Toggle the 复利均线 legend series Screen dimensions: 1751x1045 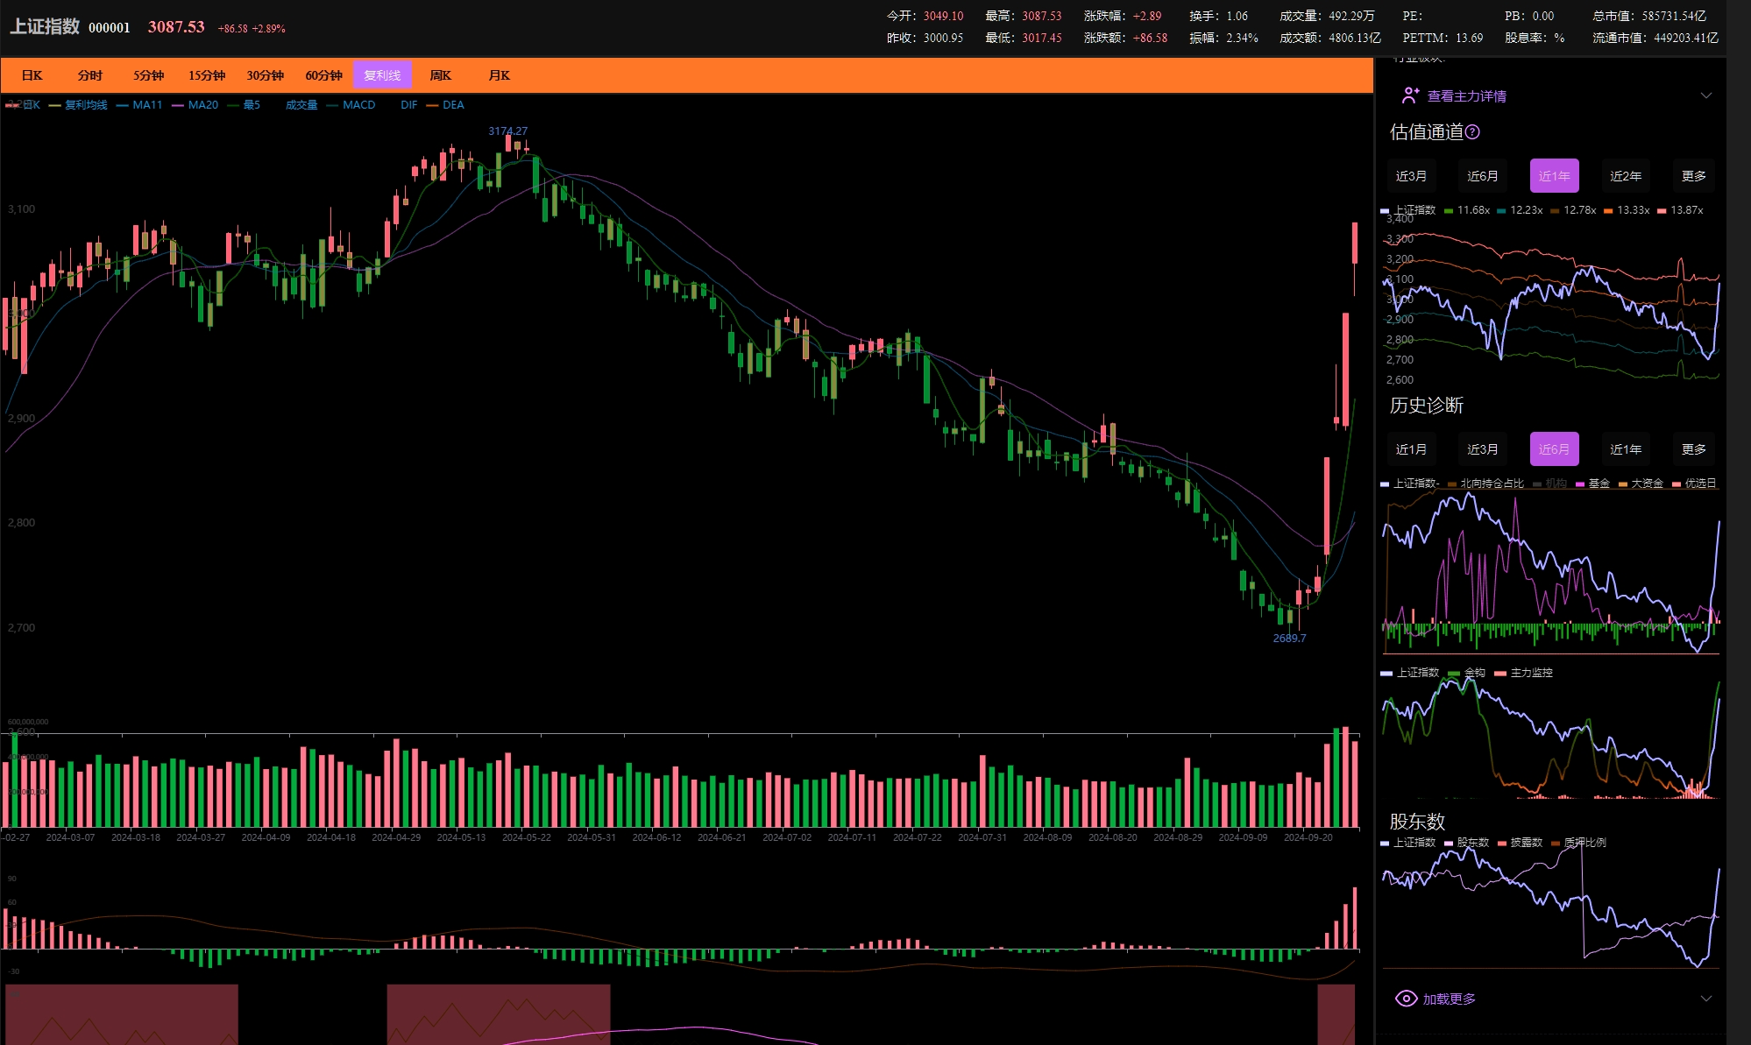pos(78,105)
